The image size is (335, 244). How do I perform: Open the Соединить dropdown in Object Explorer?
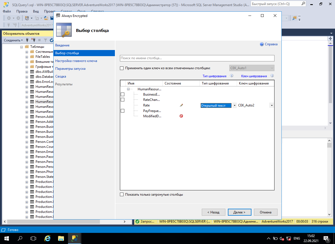[x=13, y=40]
